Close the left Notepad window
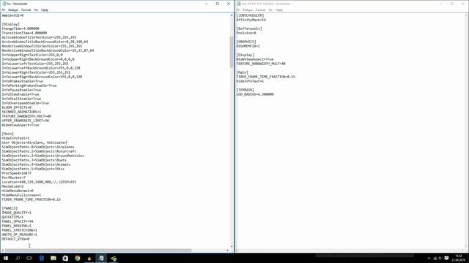 click(x=229, y=4)
